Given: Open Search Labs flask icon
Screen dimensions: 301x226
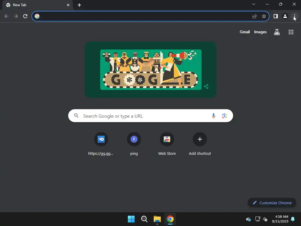Looking at the screenshot, I should pyautogui.click(x=277, y=32).
